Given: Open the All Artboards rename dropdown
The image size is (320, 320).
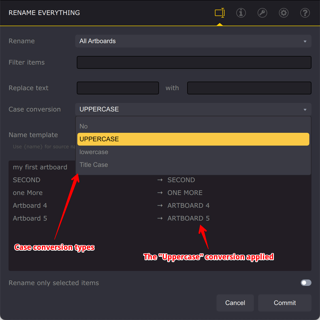Looking at the screenshot, I should click(193, 41).
